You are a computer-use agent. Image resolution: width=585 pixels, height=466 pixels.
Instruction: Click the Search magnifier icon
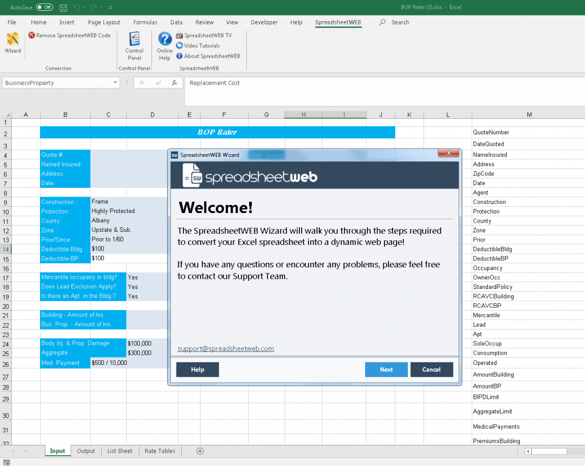382,22
